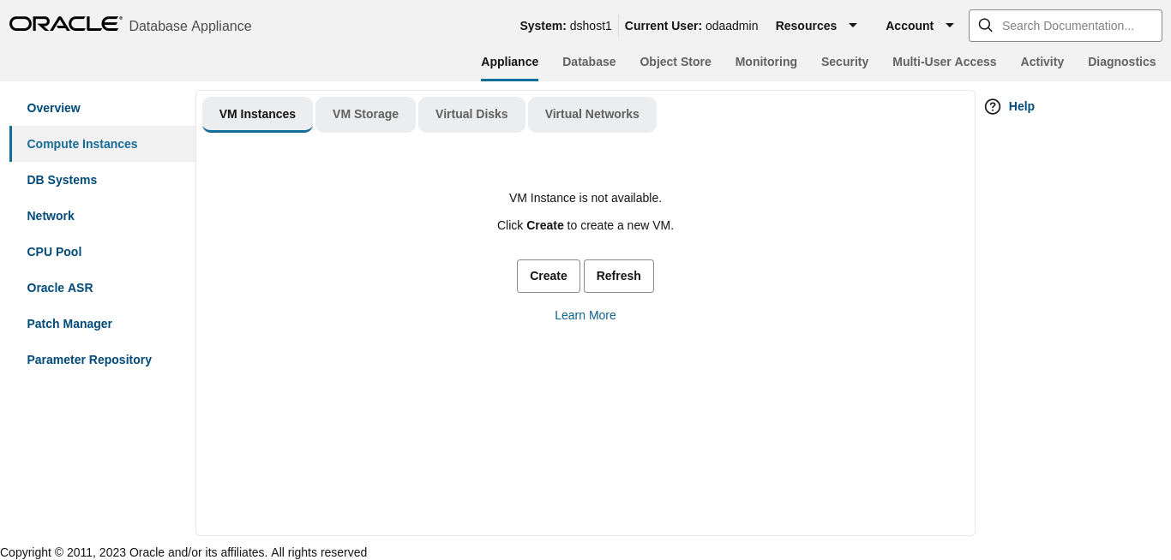Image resolution: width=1171 pixels, height=560 pixels.
Task: Select the VM Instances tab
Action: click(257, 114)
